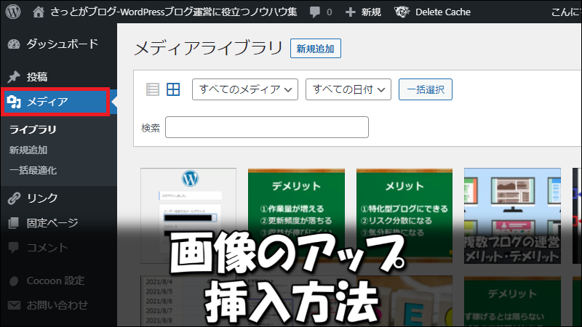
Task: Click inside the 検索 search field
Action: tap(266, 127)
